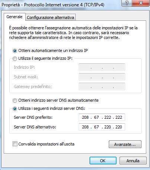
Task: Click last octet 220 of alternate DNS
Action: [119, 127]
